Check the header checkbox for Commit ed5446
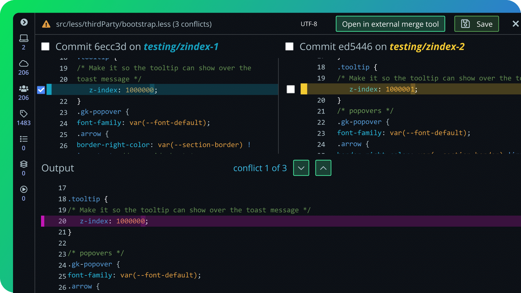521x293 pixels. click(x=289, y=47)
